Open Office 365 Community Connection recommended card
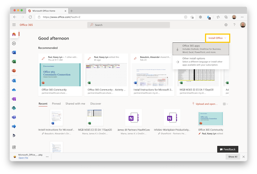 [x=60, y=75]
